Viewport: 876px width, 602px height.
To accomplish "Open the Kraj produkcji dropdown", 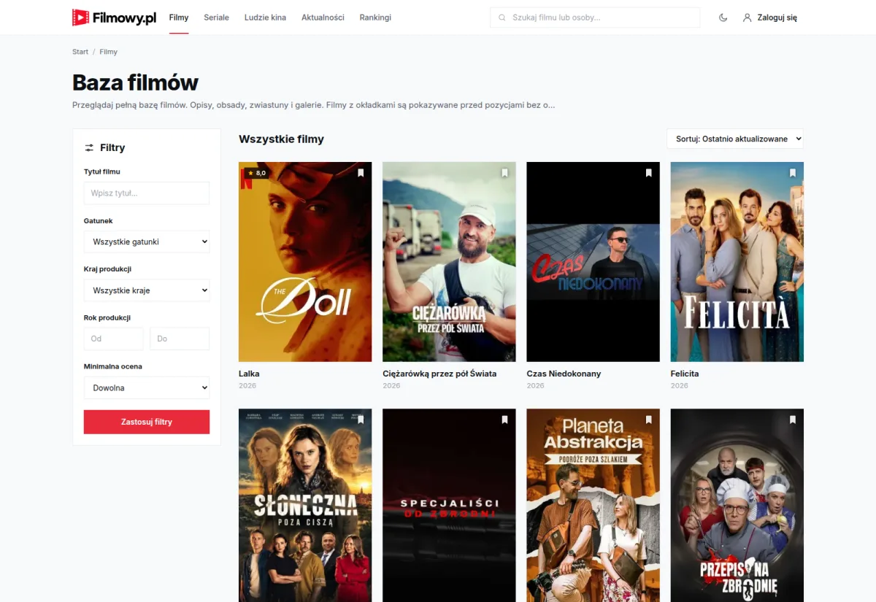I will pyautogui.click(x=147, y=290).
